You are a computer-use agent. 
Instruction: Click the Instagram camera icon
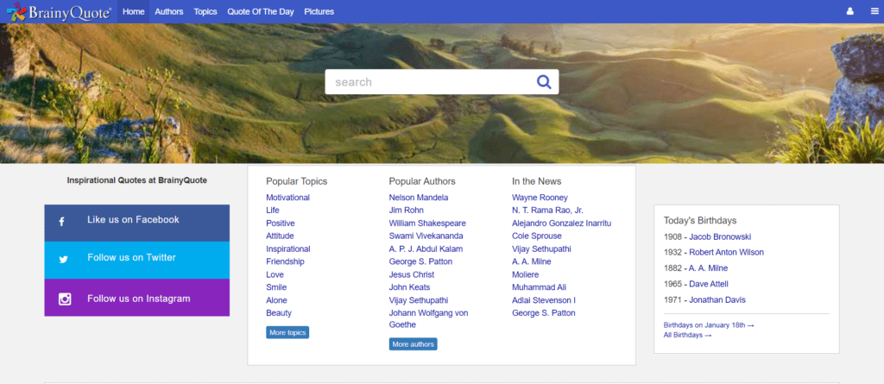pos(65,299)
